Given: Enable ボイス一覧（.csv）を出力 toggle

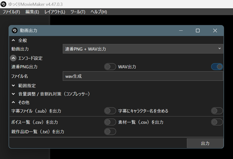Looking at the screenshot, I should click(x=110, y=122).
